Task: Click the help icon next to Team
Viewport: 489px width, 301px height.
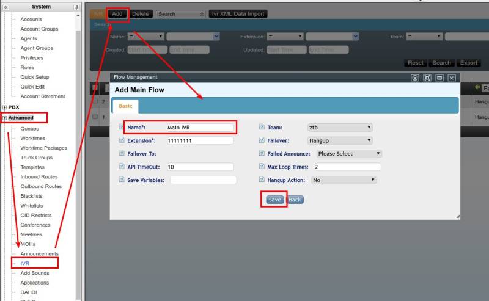Action: point(262,128)
